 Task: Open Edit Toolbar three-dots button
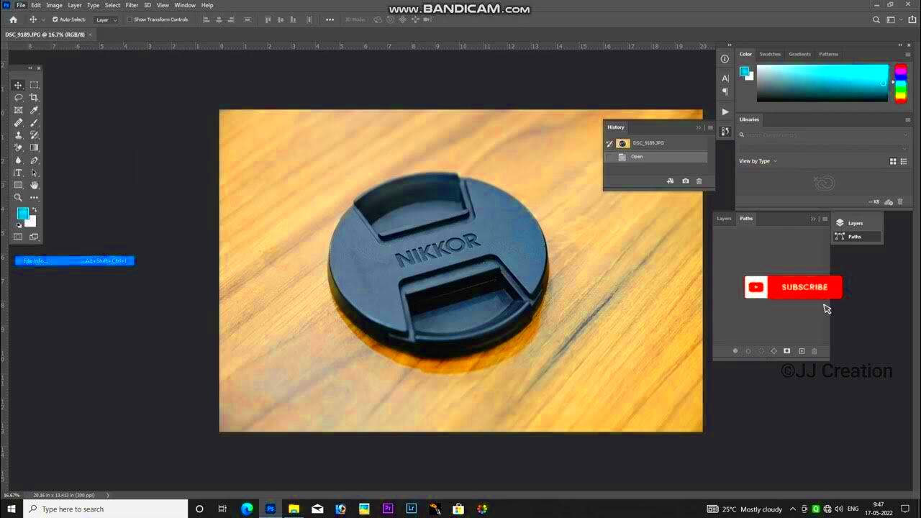tap(34, 198)
